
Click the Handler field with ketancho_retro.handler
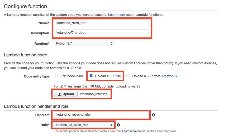click(x=101, y=115)
